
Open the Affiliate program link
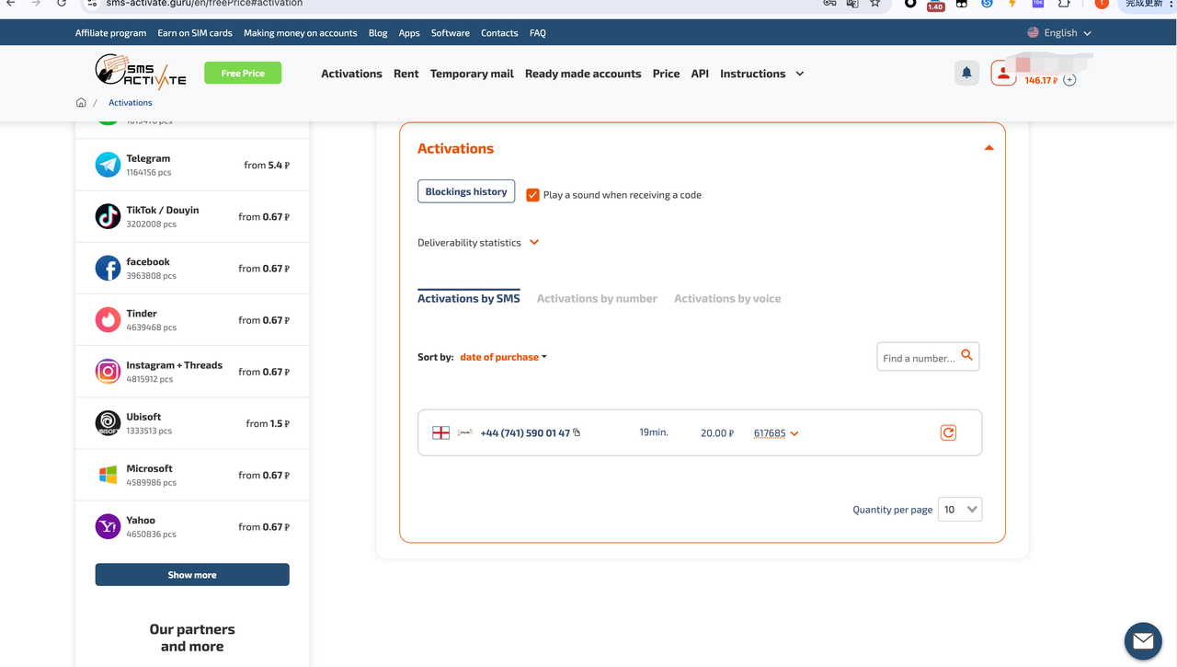pyautogui.click(x=110, y=32)
